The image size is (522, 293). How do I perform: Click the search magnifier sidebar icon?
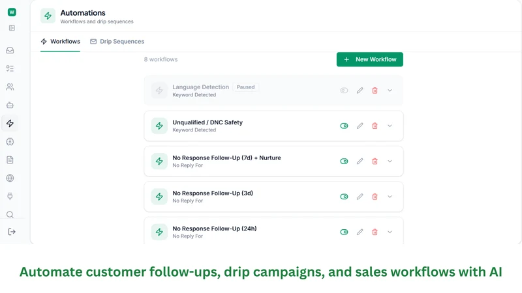pyautogui.click(x=10, y=215)
